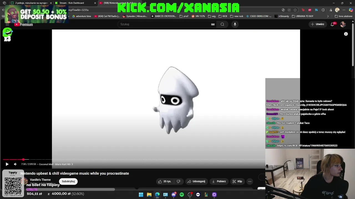The image size is (355, 199).
Task: Expand UBRANIA TO BUY bookmarks folder
Action: coord(303,16)
